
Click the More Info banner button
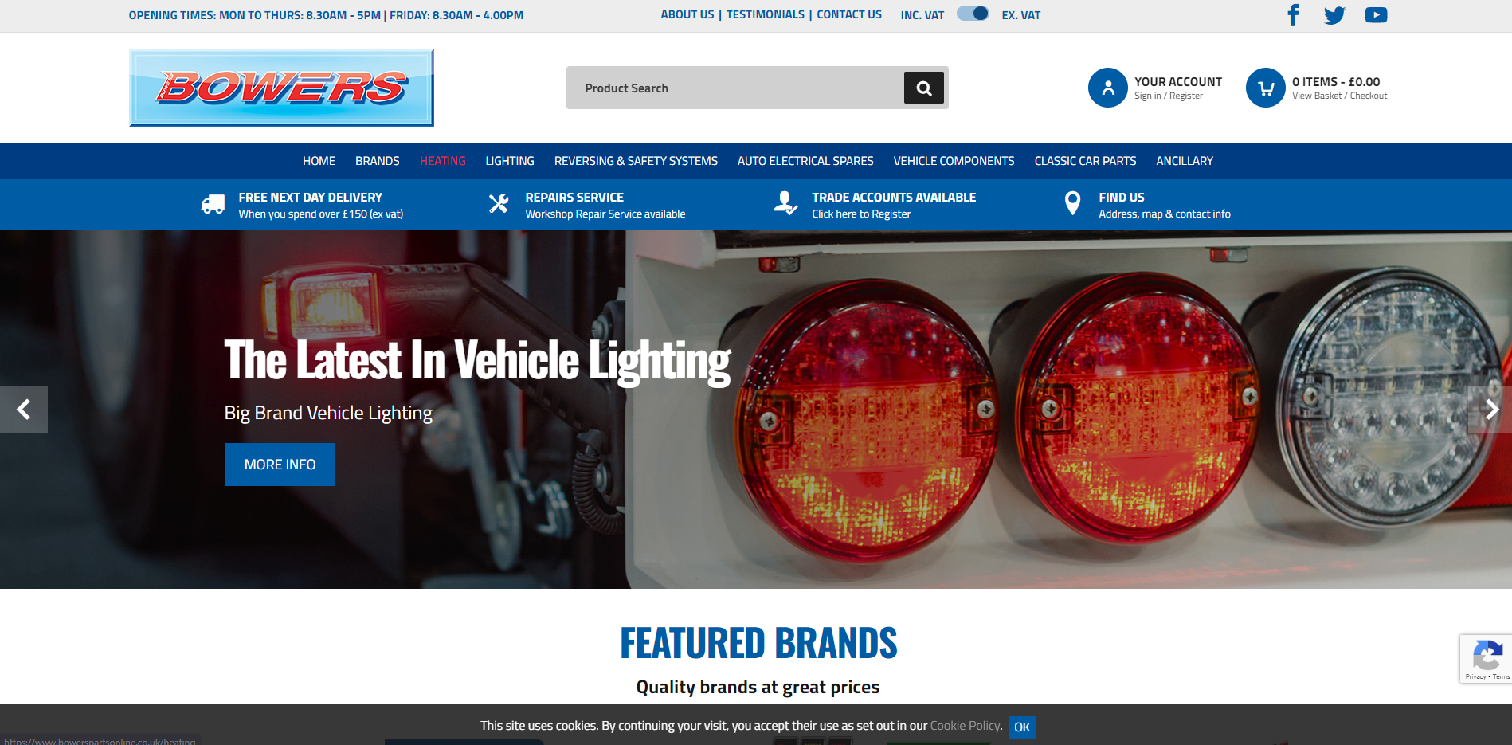(x=280, y=465)
